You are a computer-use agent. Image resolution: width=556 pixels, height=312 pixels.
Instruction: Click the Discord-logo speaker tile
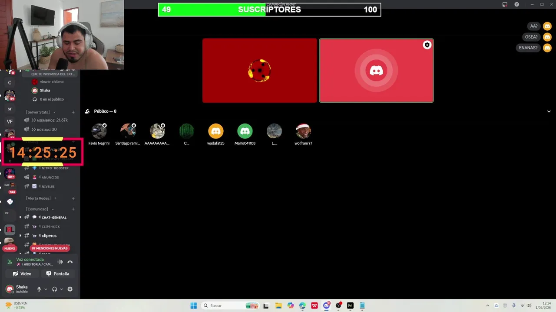click(376, 71)
